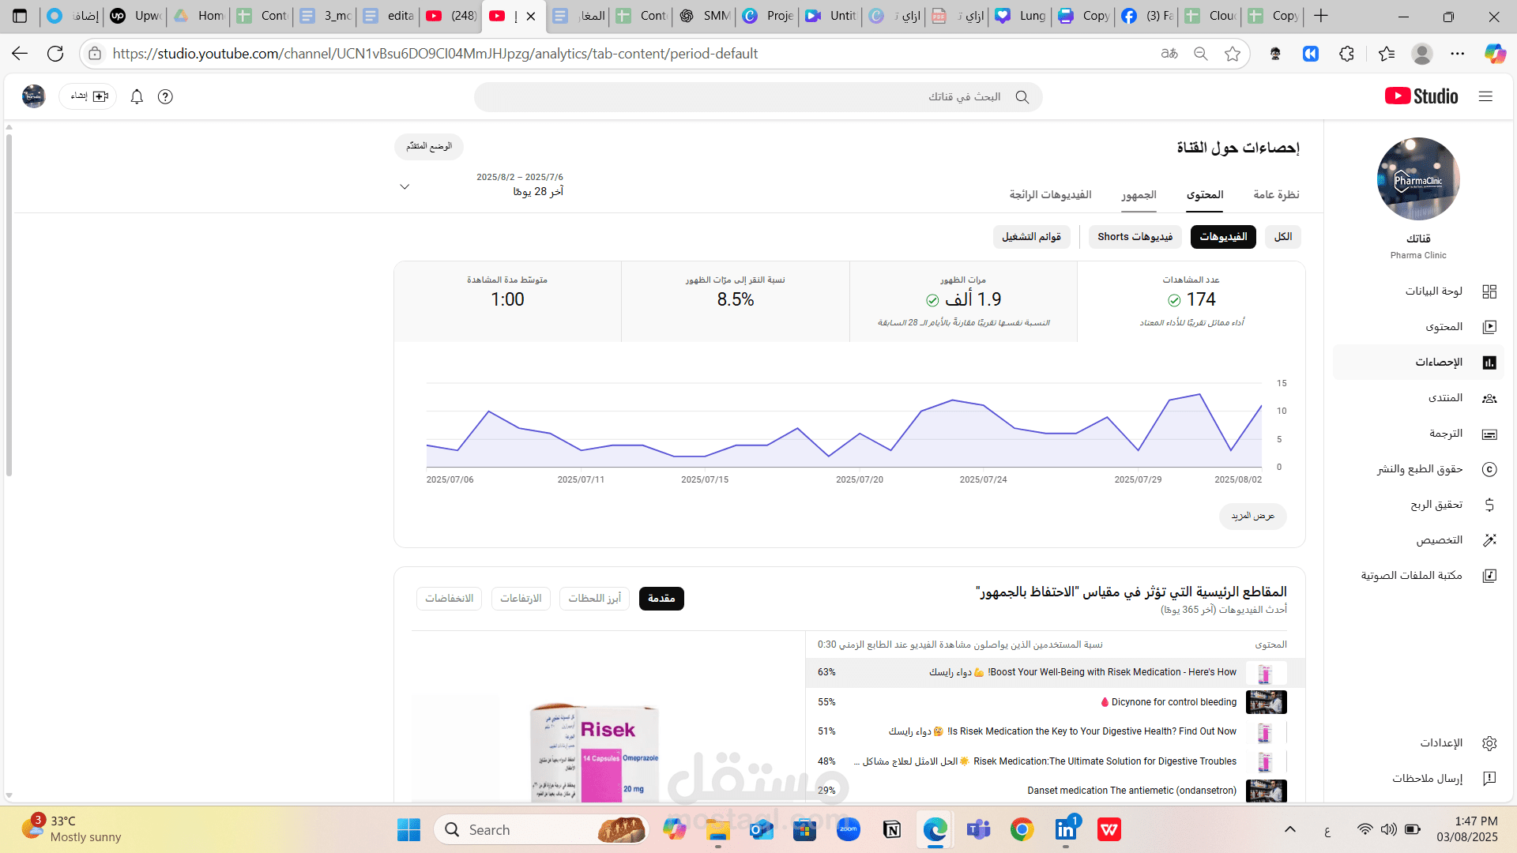The width and height of the screenshot is (1517, 853).
Task: Open the Content icon in the sidebar
Action: tap(1489, 327)
